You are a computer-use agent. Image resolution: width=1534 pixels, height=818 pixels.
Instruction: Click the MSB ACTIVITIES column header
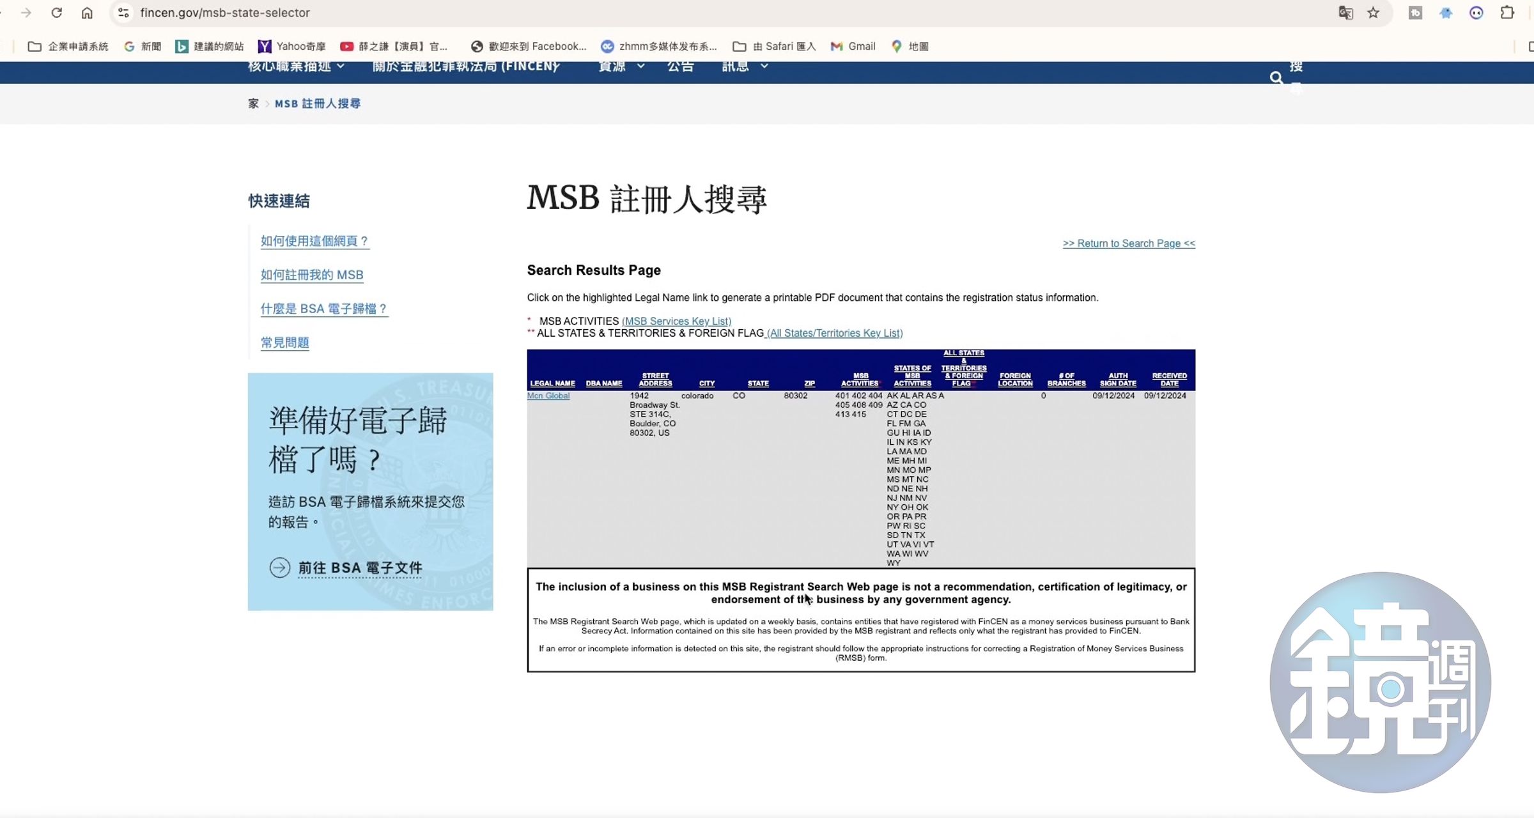pos(860,380)
